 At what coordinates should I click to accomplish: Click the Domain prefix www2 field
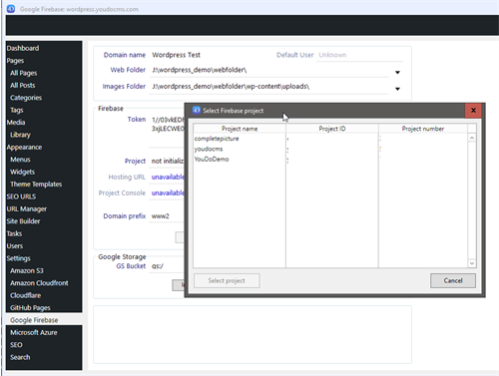[167, 216]
